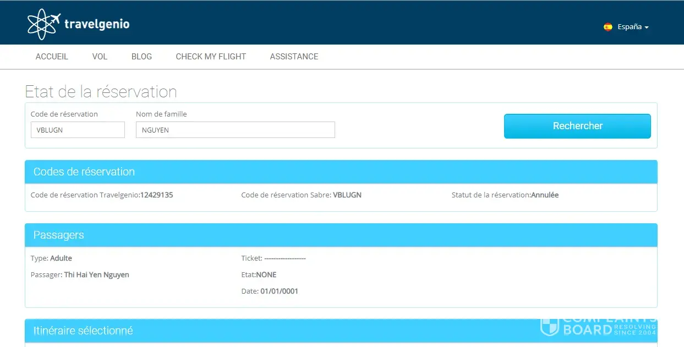The height and width of the screenshot is (347, 684).
Task: Click the Annulée reservation status text
Action: pyautogui.click(x=544, y=195)
